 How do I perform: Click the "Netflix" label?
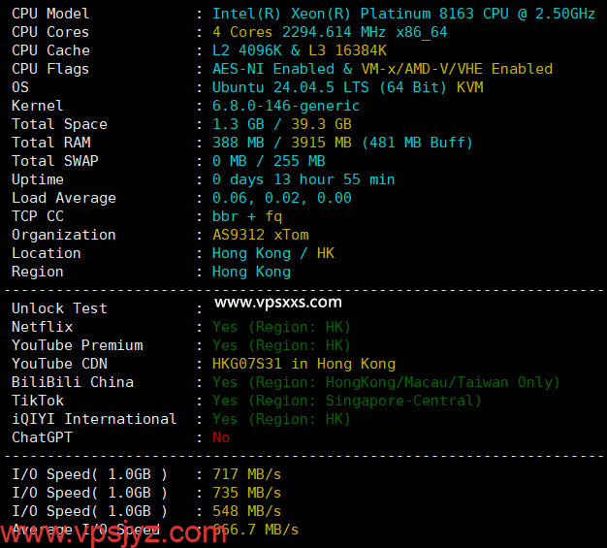42,327
